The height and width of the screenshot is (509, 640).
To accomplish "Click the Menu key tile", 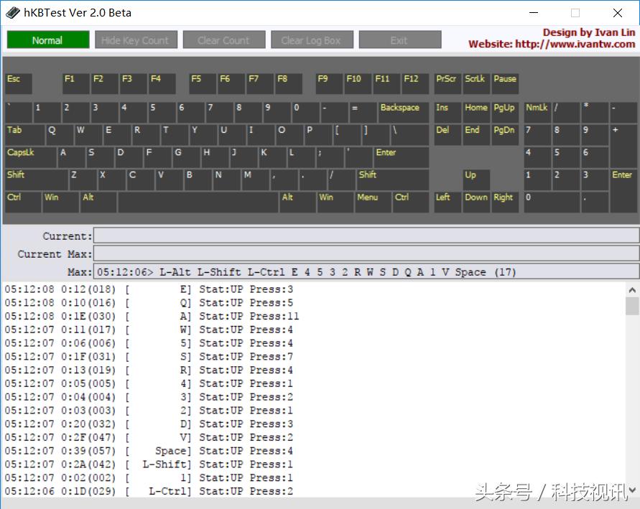I will coord(373,202).
